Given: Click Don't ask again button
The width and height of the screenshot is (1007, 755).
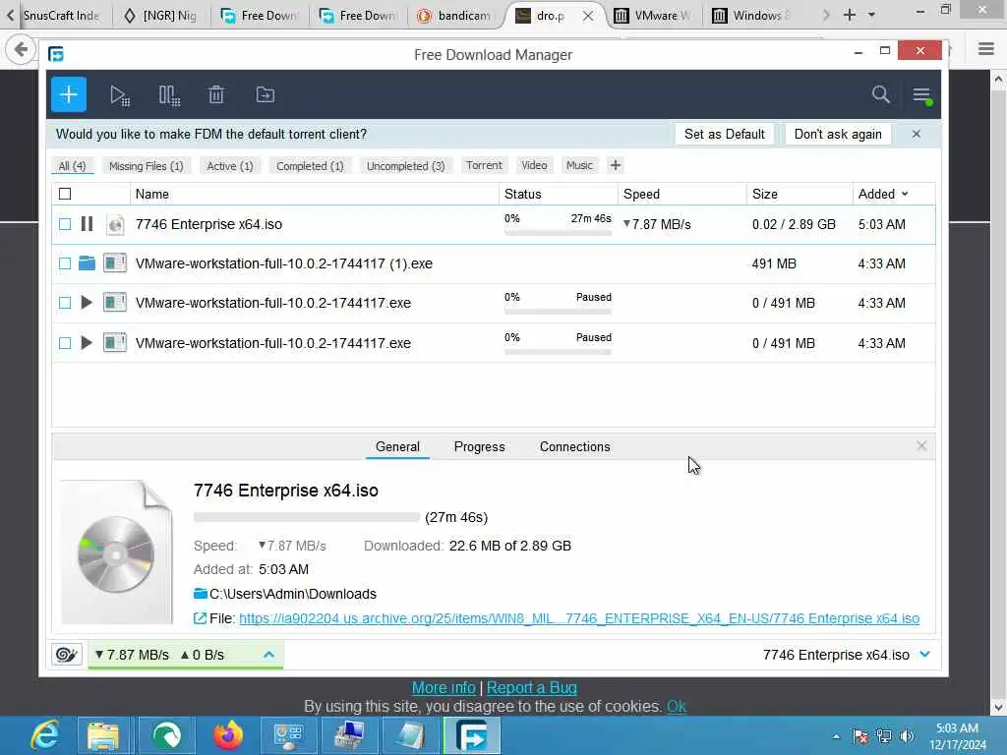Looking at the screenshot, I should tap(838, 134).
